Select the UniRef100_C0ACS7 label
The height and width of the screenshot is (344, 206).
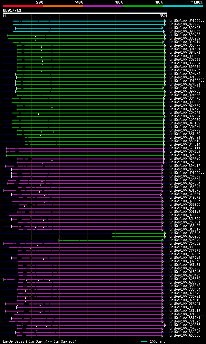click(x=185, y=329)
